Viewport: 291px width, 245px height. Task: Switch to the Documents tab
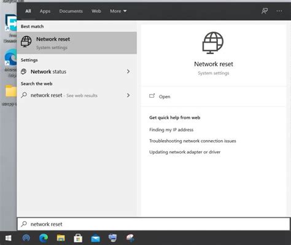pyautogui.click(x=71, y=11)
